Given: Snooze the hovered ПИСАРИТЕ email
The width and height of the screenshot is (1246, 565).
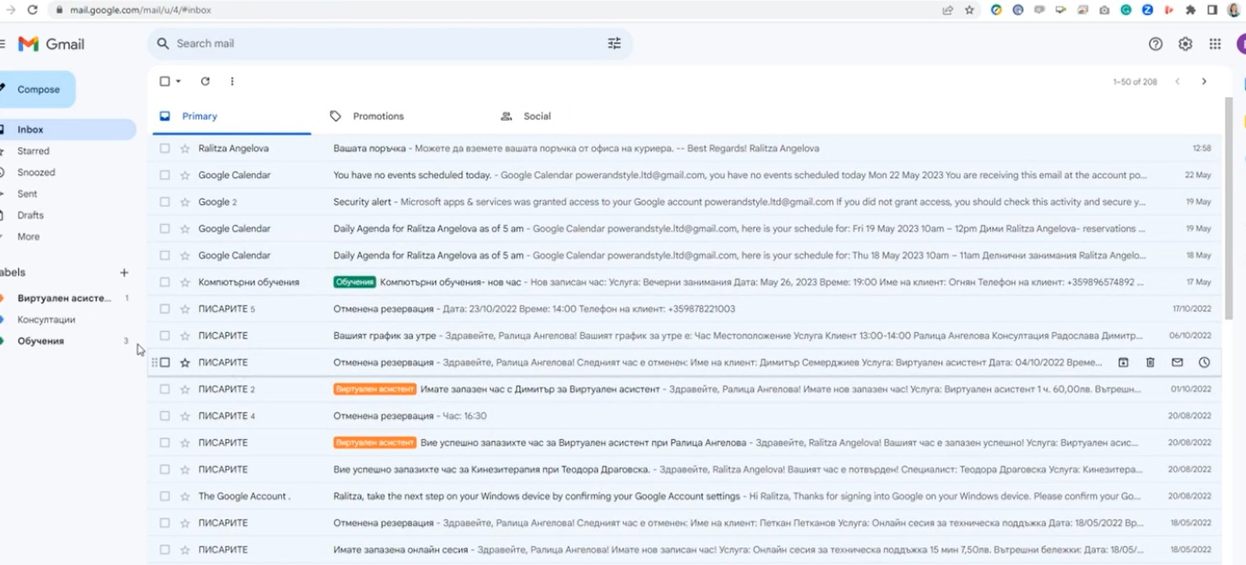Looking at the screenshot, I should tap(1204, 362).
